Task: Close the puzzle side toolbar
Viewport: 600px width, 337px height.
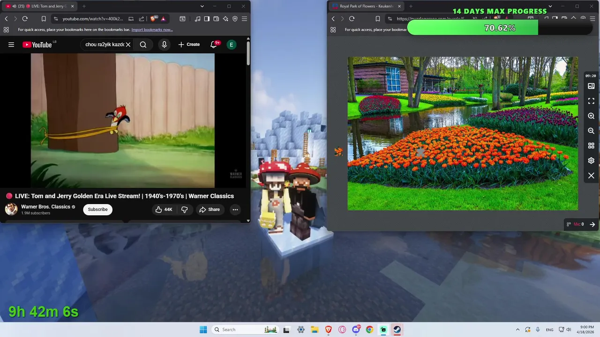Action: tap(591, 176)
